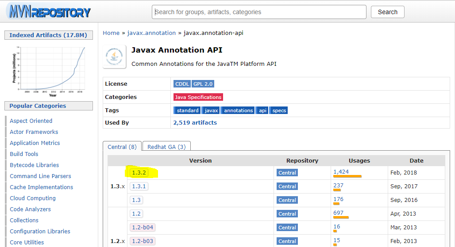The image size is (455, 247).
Task: Click the MVNRepository logo
Action: (48, 11)
